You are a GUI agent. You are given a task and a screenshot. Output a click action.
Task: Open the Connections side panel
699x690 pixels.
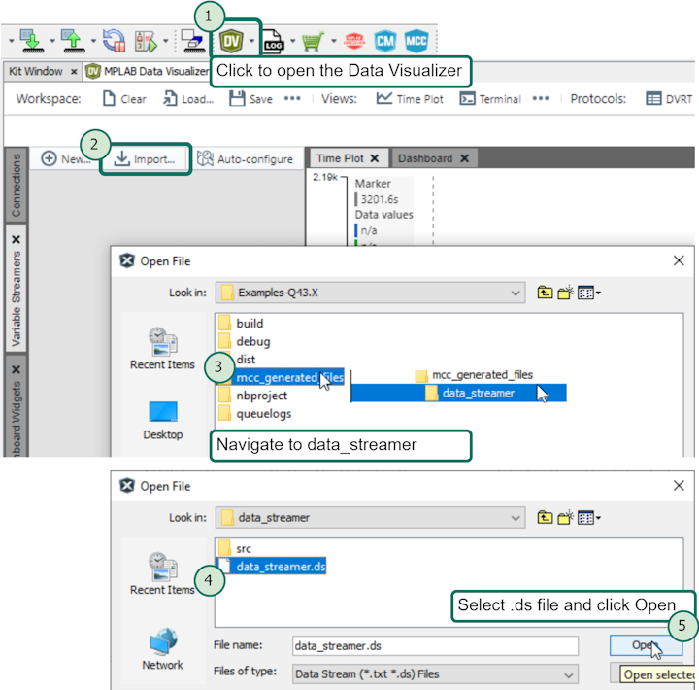click(x=17, y=185)
